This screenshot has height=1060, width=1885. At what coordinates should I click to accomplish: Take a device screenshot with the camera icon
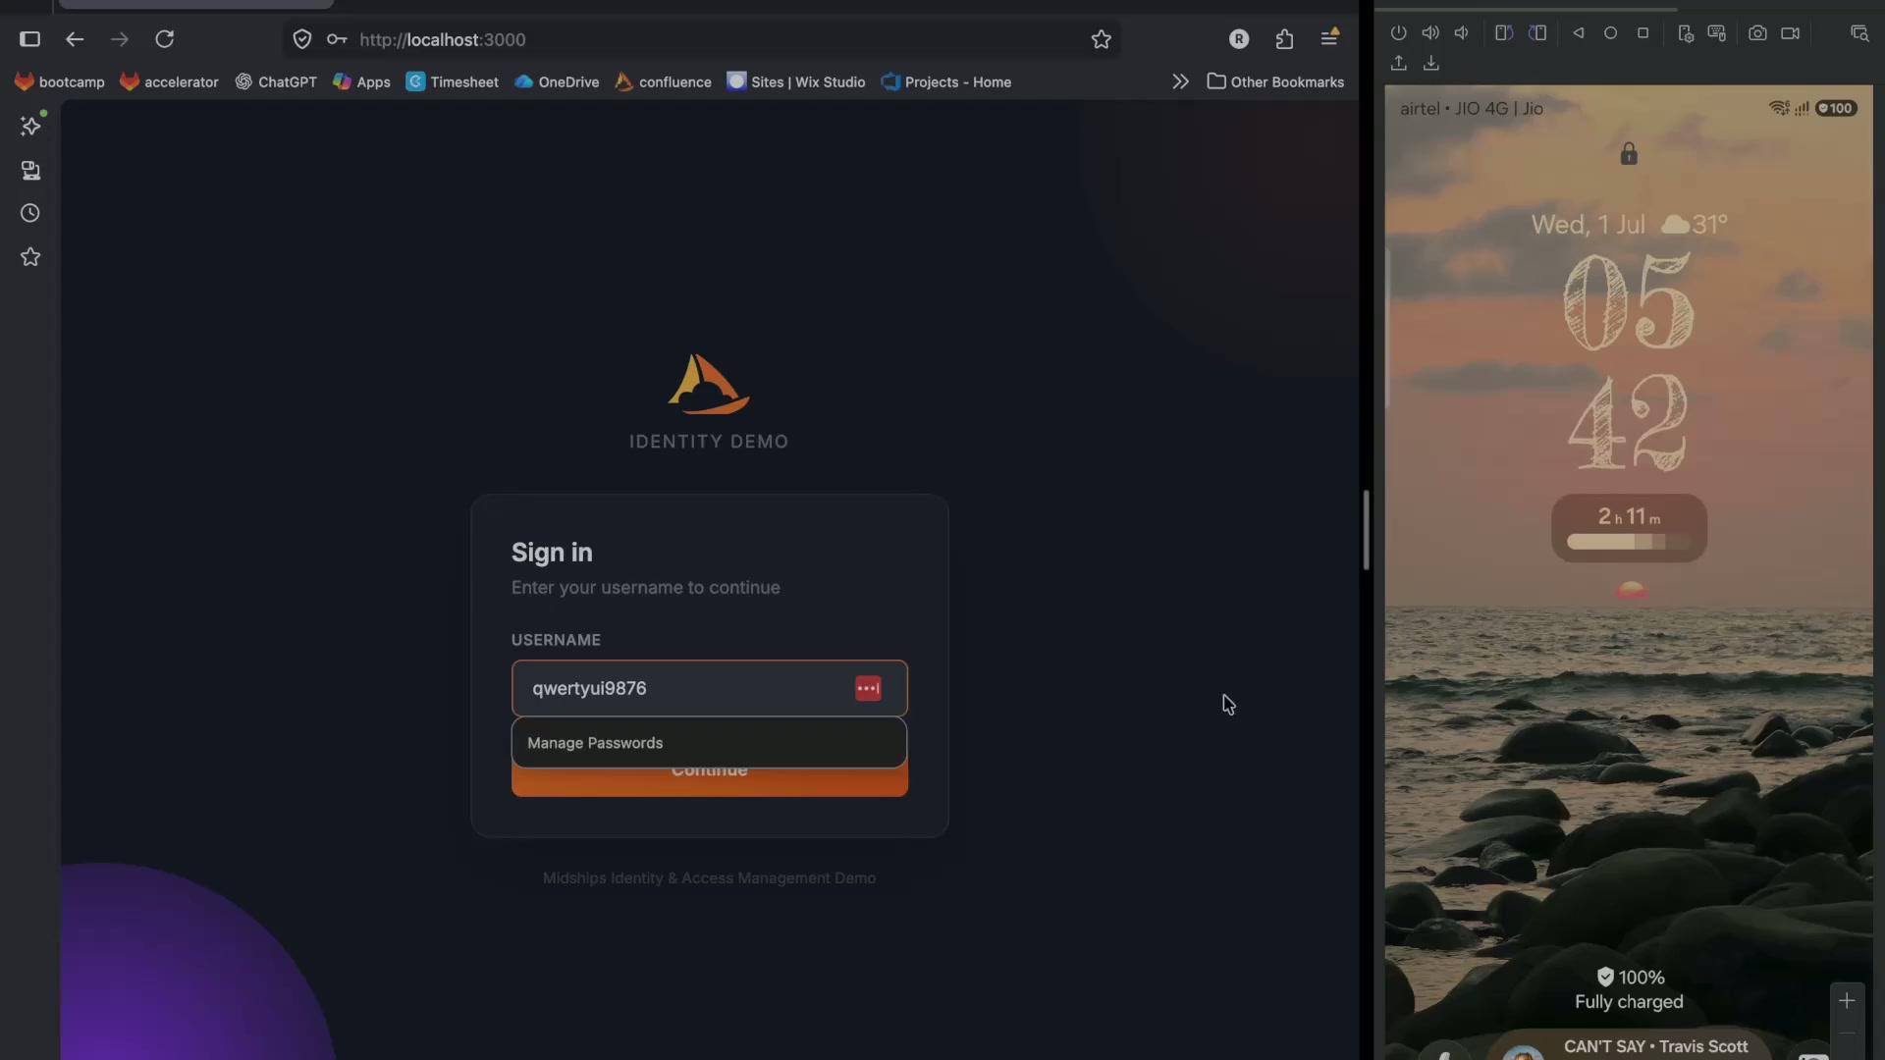tap(1757, 33)
